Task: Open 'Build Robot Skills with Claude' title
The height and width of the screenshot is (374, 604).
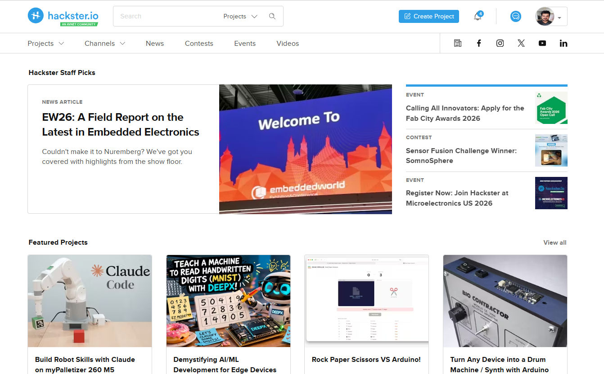Action: tap(85, 365)
